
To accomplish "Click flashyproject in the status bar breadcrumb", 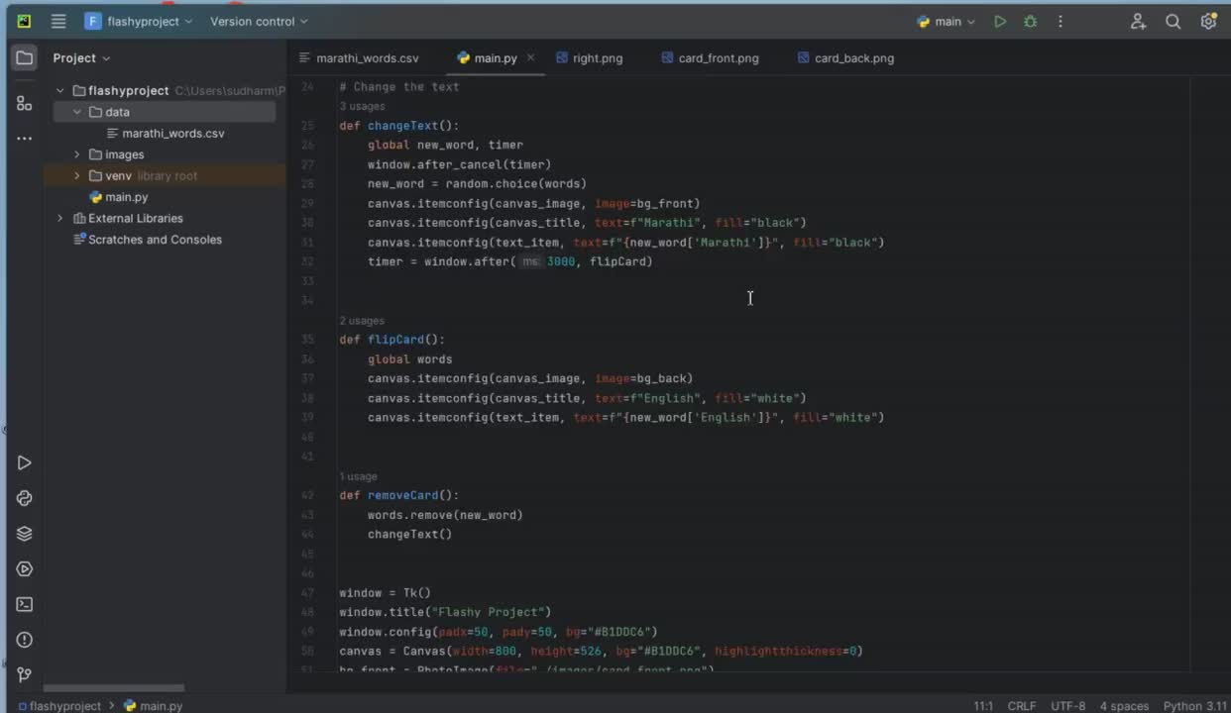I will 59,706.
